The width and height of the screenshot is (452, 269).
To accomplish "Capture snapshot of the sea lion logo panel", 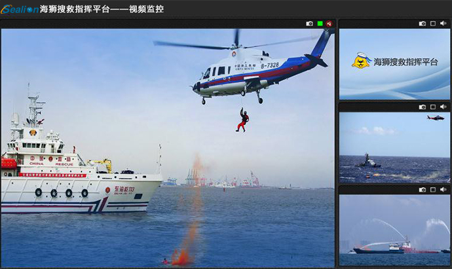I will (423, 24).
